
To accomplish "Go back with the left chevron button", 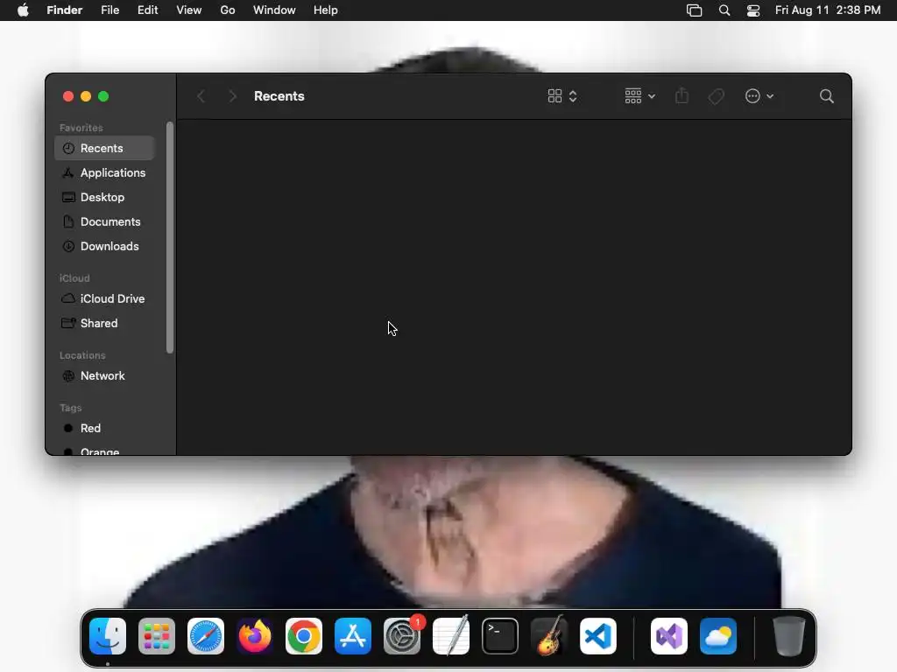I will (201, 96).
